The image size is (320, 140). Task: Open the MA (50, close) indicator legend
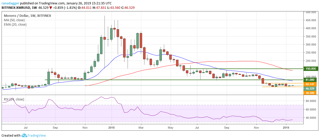click(x=15, y=20)
